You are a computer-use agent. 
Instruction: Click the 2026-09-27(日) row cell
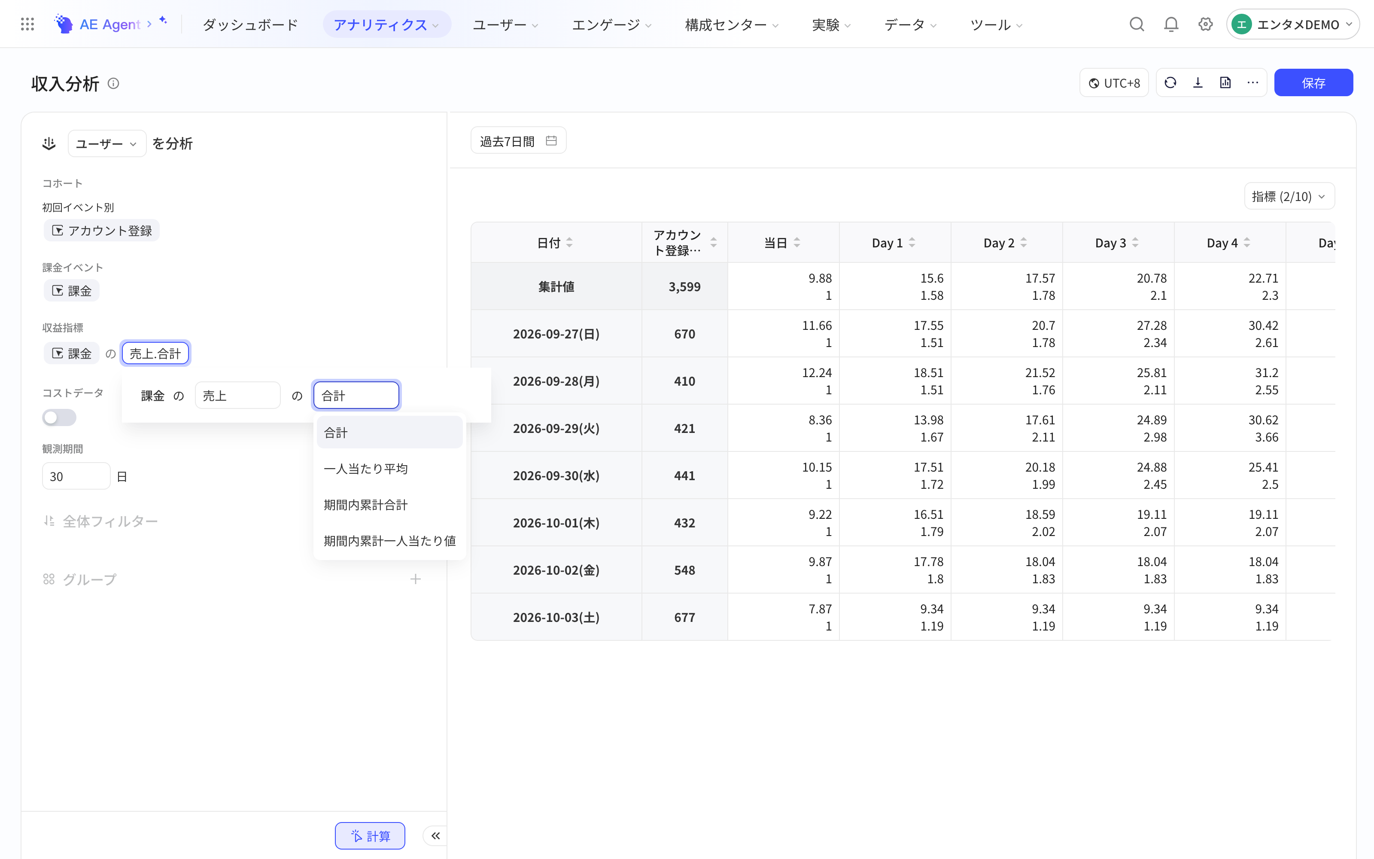pos(556,333)
